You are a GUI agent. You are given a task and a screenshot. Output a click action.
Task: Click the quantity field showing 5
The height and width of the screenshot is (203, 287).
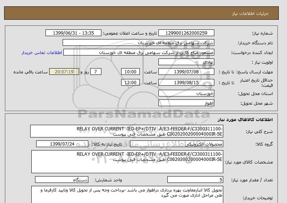coord(195,180)
